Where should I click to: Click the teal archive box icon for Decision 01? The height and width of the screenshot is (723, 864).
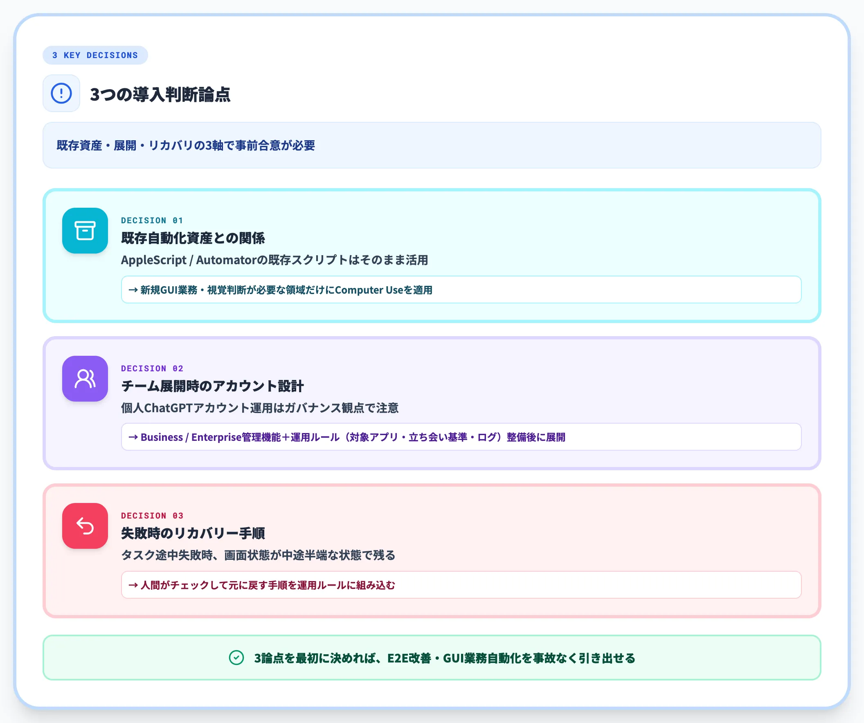click(x=85, y=230)
